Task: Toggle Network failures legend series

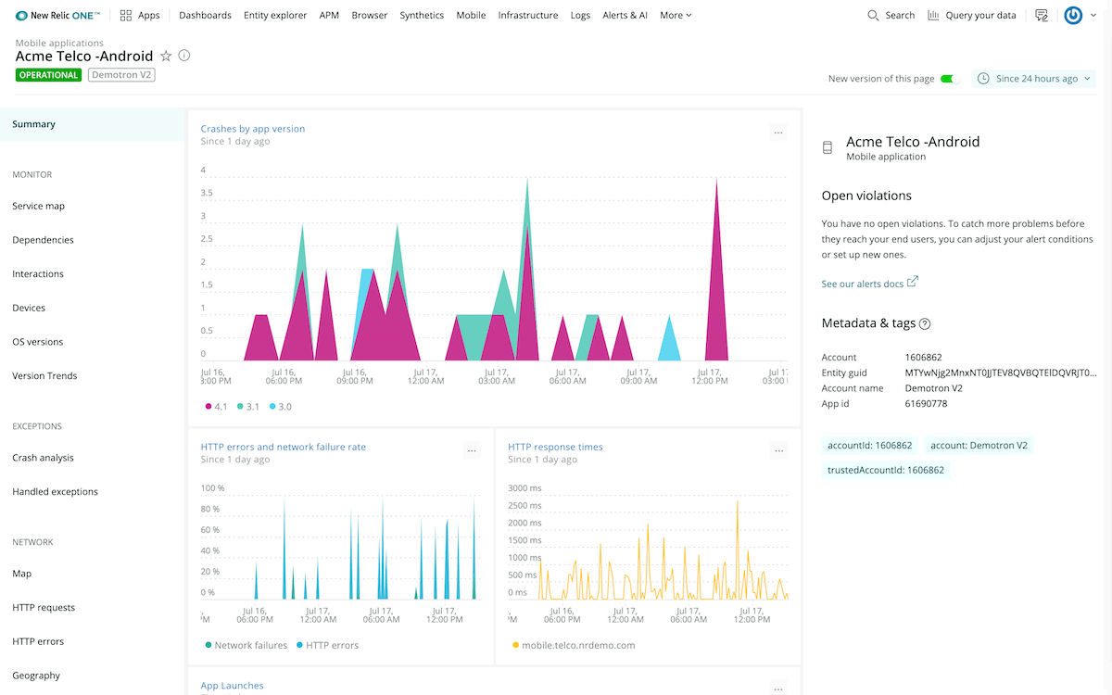Action: (246, 645)
